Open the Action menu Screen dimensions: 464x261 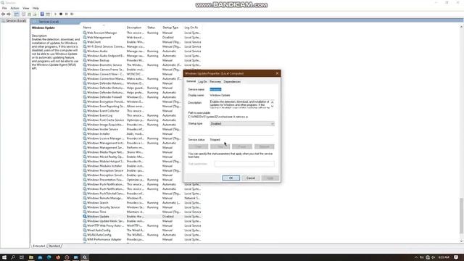point(14,8)
